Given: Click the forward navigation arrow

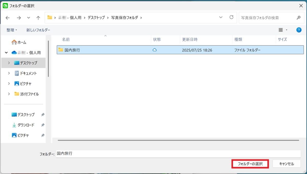Looking at the screenshot, I should point(19,18).
